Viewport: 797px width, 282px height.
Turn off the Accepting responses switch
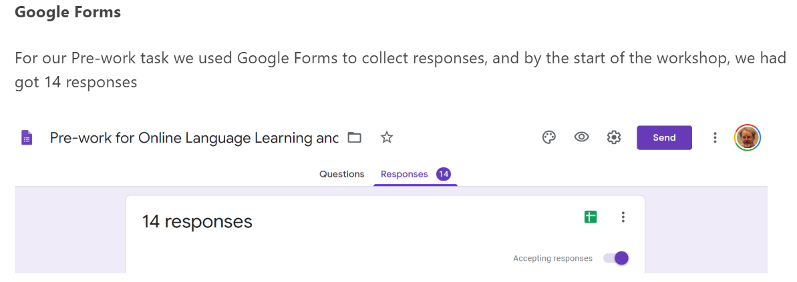pos(616,258)
